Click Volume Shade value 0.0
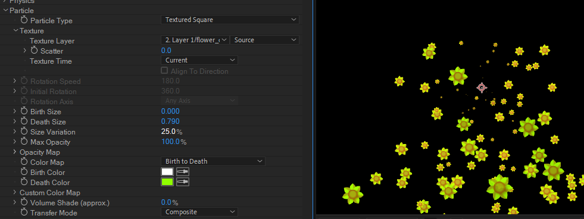 (x=166, y=202)
